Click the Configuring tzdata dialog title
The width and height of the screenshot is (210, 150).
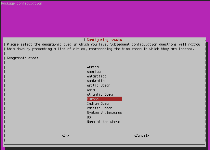click(x=105, y=39)
